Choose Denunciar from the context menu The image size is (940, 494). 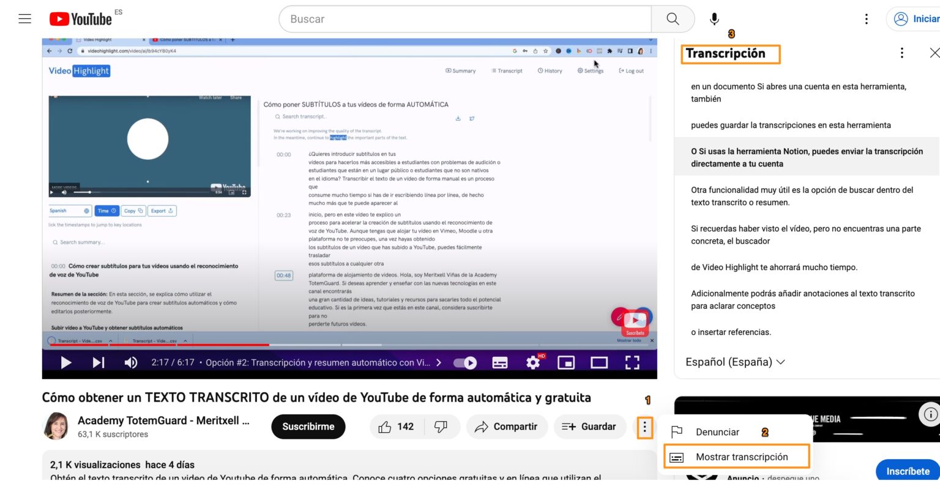coord(717,432)
